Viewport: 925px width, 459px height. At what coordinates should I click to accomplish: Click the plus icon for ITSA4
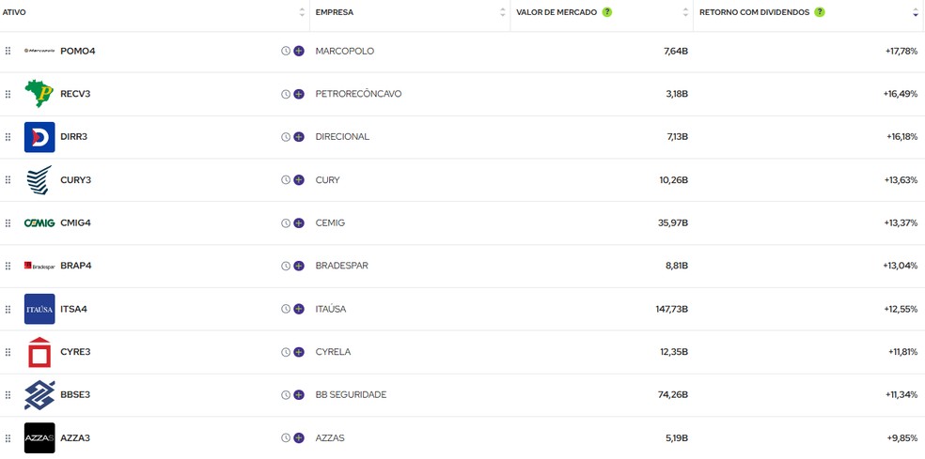point(299,309)
